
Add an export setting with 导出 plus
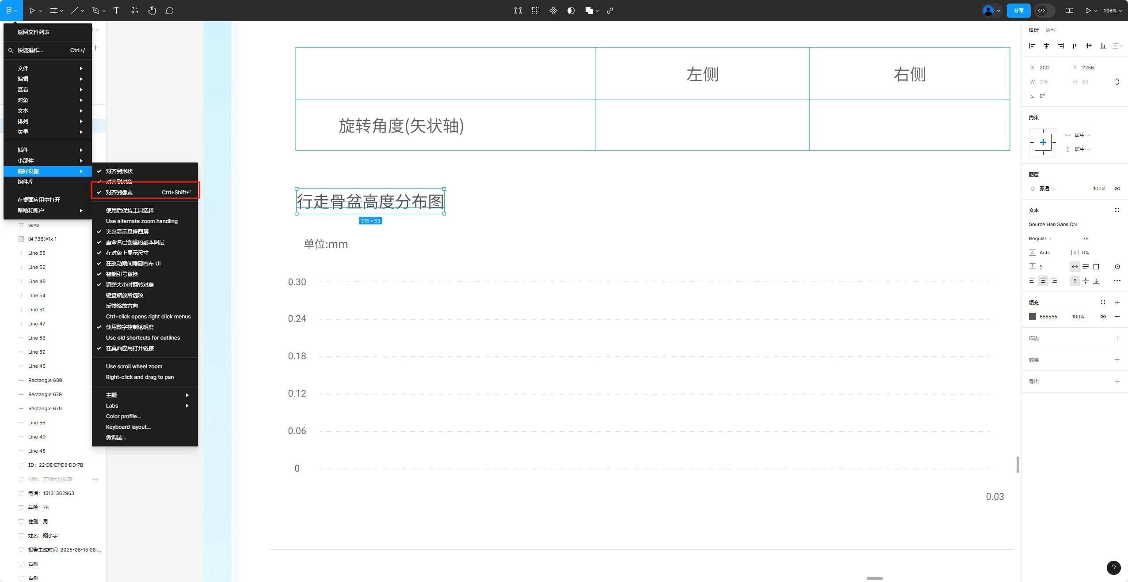1117,382
